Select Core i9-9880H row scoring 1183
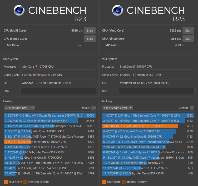Screen dimensions: 198x186 click(148, 137)
